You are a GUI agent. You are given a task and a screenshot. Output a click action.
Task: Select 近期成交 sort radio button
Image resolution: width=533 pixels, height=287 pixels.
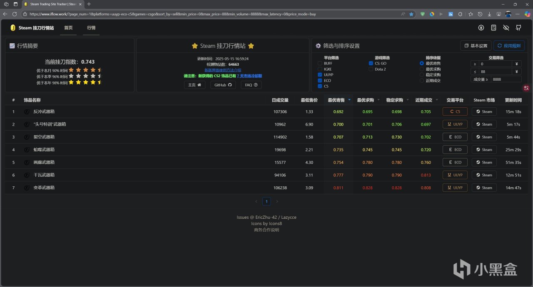[422, 81]
